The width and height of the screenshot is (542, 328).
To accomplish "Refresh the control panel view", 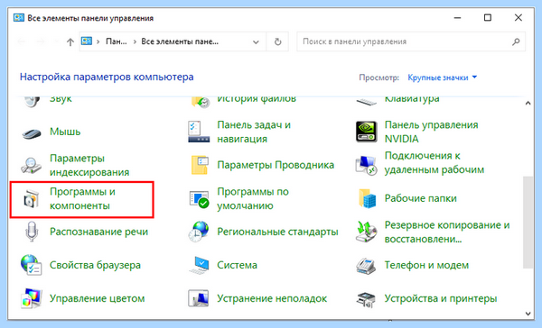I will 277,41.
